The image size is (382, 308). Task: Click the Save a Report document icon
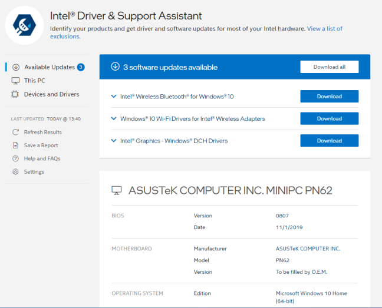coord(15,145)
